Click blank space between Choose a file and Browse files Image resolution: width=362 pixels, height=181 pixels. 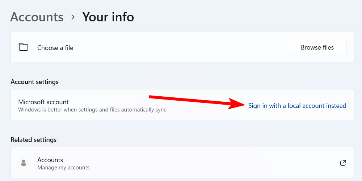(x=181, y=47)
